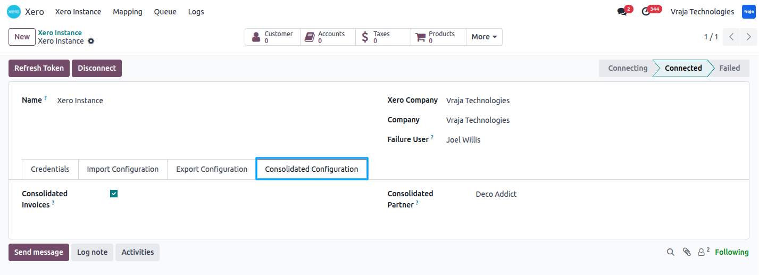Screen dimensions: 759x275
Task: Go to next record arrow
Action: coord(749,37)
